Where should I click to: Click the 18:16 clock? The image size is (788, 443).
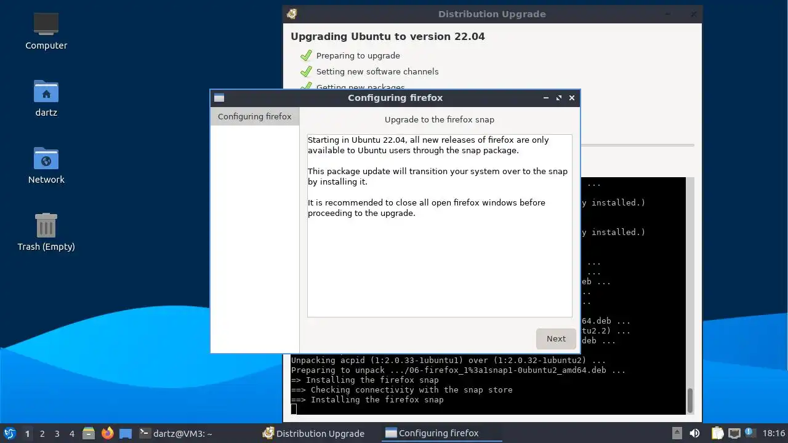[x=774, y=433]
